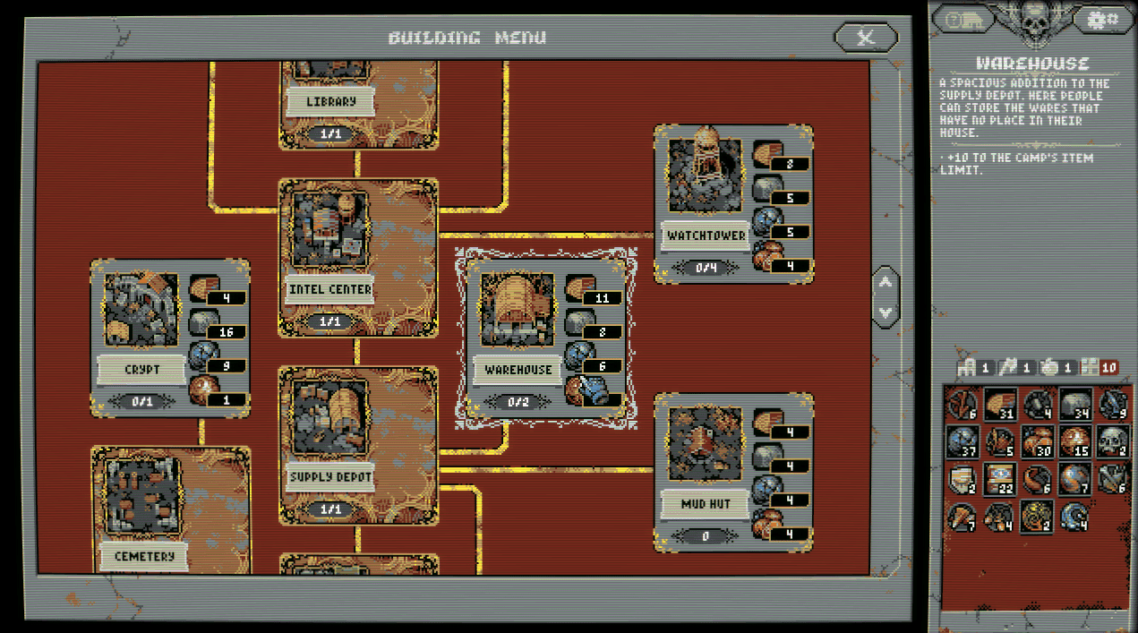Click the Mud Hut building icon

(x=706, y=444)
